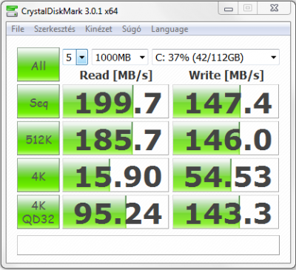The width and height of the screenshot is (296, 270).
Task: Minimize the CrystalDiskMark window
Action: (229, 9)
